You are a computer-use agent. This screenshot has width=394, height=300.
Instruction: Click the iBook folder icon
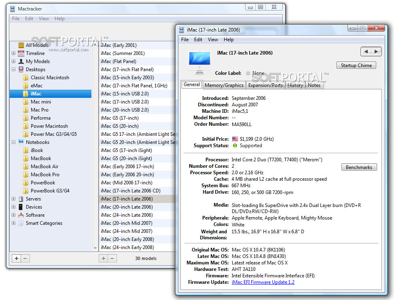point(25,150)
